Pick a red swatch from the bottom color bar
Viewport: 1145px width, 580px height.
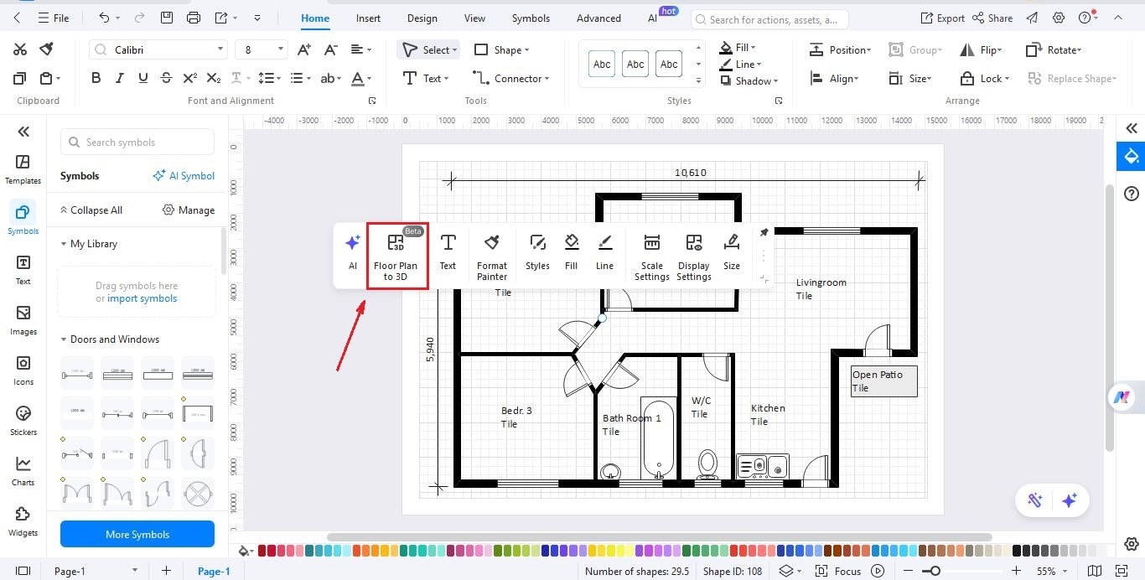coord(261,552)
